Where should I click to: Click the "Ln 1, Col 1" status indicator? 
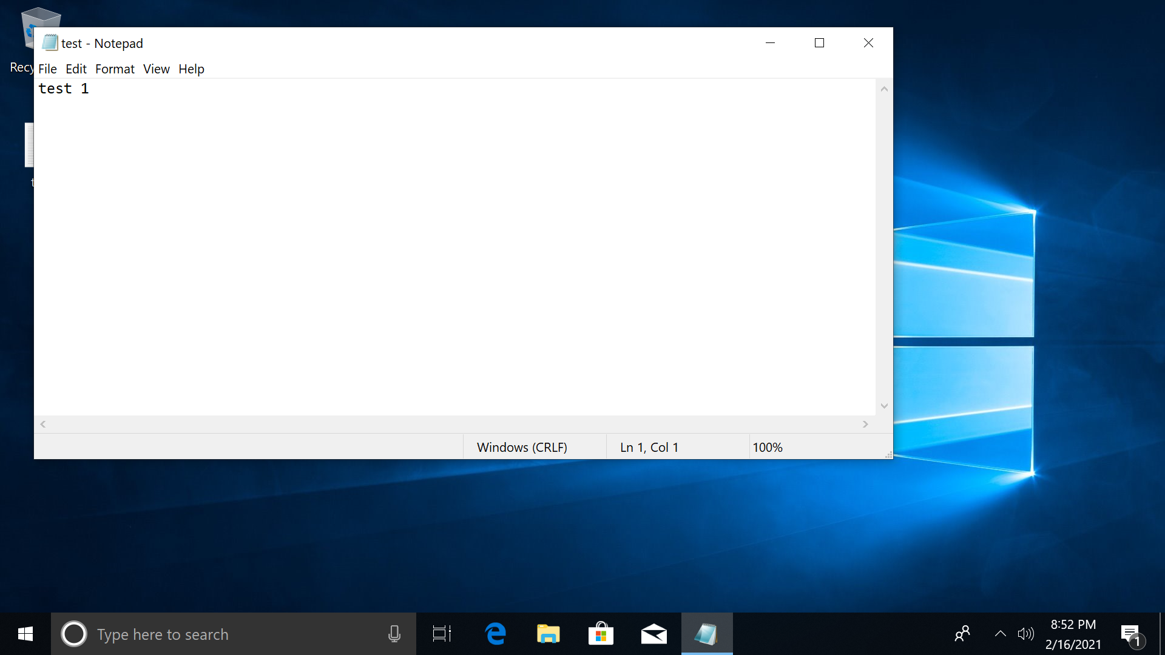[649, 447]
